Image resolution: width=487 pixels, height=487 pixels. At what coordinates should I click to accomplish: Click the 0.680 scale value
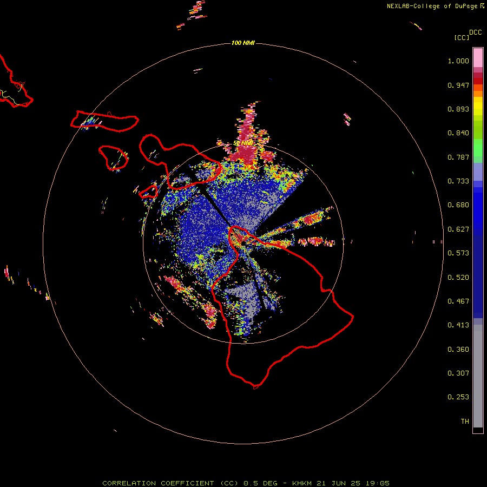[458, 205]
